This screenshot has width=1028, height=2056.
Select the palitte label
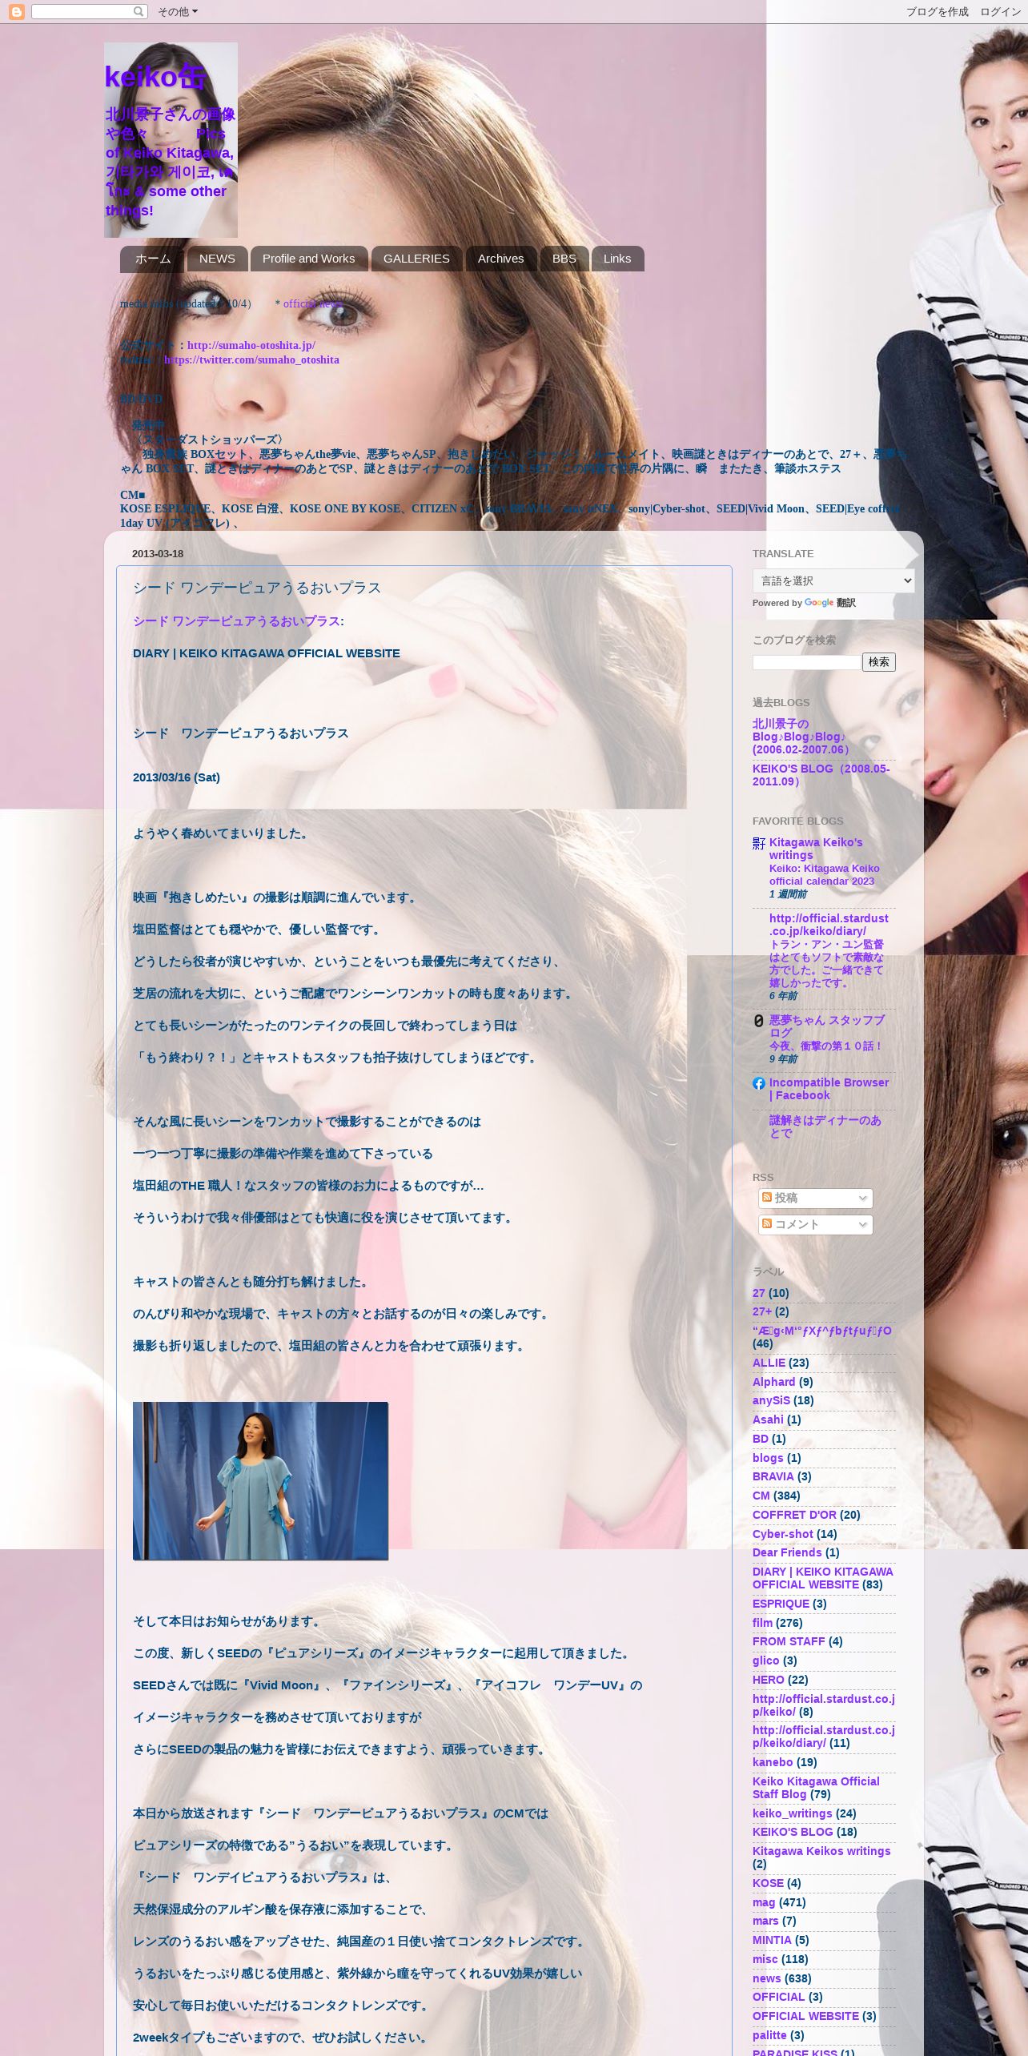(x=769, y=2035)
